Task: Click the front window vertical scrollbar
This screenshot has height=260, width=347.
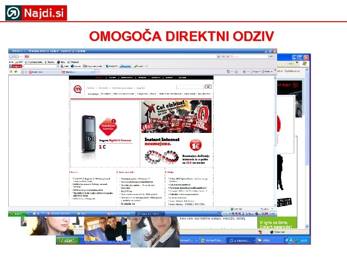Action: click(275, 142)
